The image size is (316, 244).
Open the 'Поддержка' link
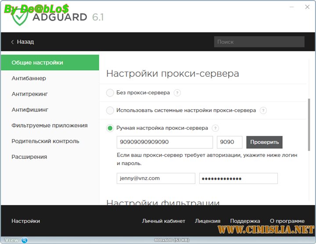point(245,221)
